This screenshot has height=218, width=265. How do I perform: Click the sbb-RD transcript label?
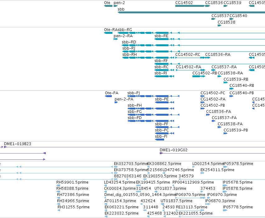click(x=129, y=42)
